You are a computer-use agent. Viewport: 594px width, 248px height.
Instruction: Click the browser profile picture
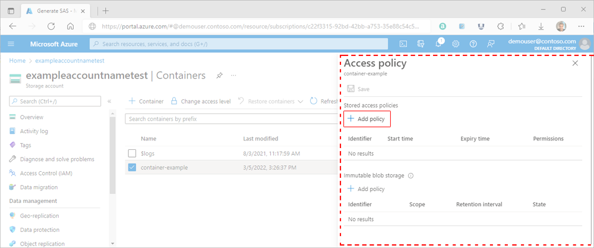(x=561, y=26)
